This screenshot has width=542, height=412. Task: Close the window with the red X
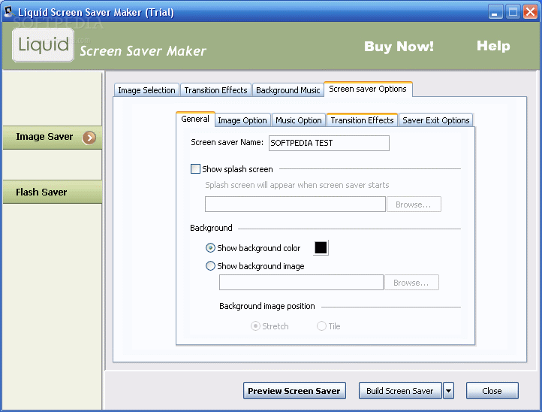click(530, 12)
